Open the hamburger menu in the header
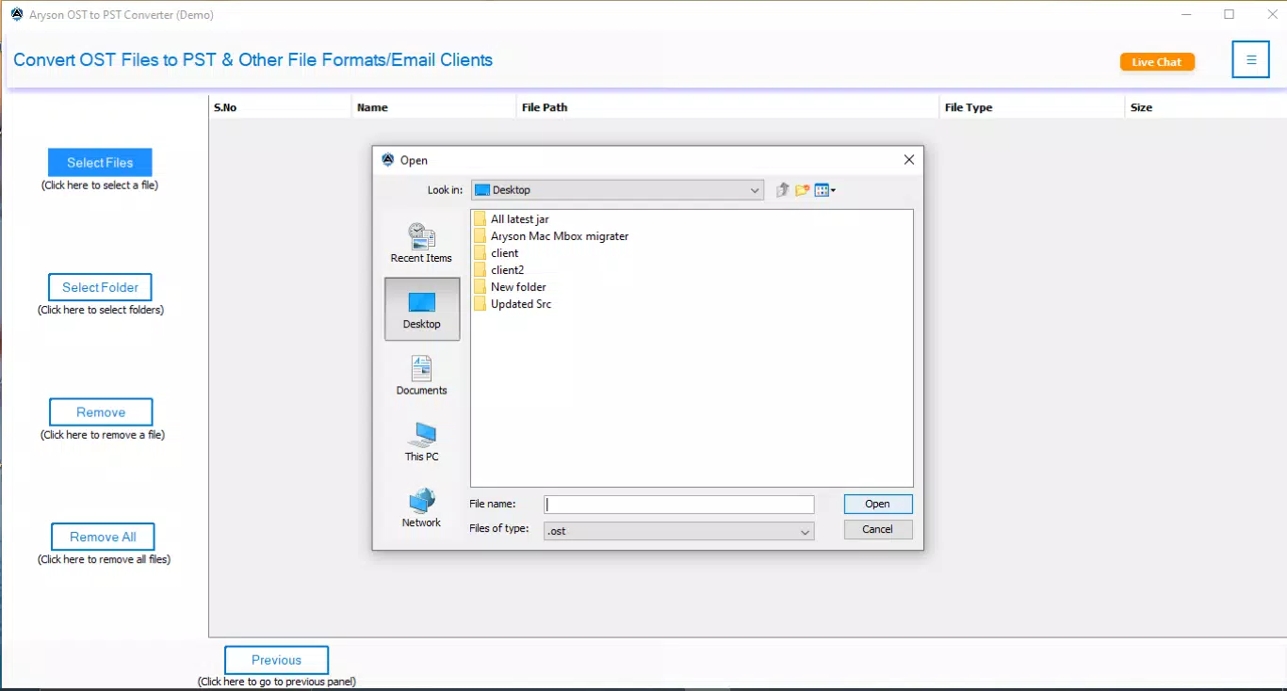 coord(1251,60)
